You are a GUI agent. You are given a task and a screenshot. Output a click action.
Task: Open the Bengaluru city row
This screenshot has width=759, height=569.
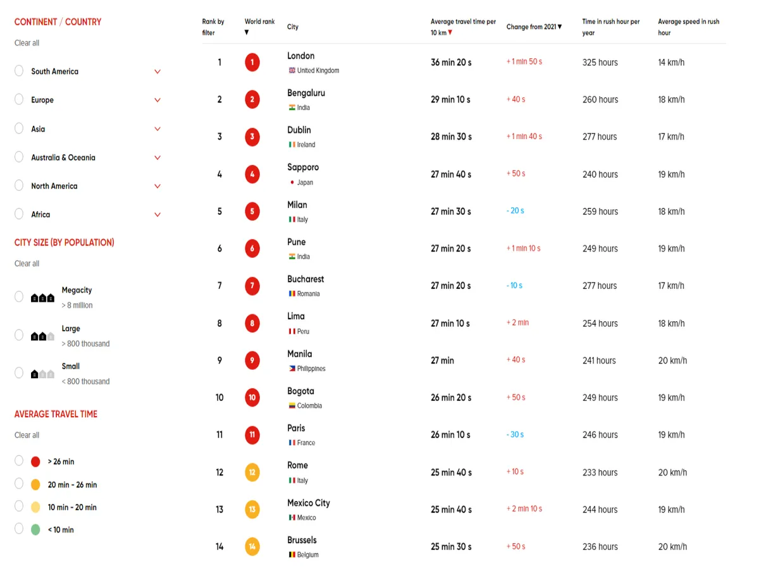pyautogui.click(x=305, y=93)
